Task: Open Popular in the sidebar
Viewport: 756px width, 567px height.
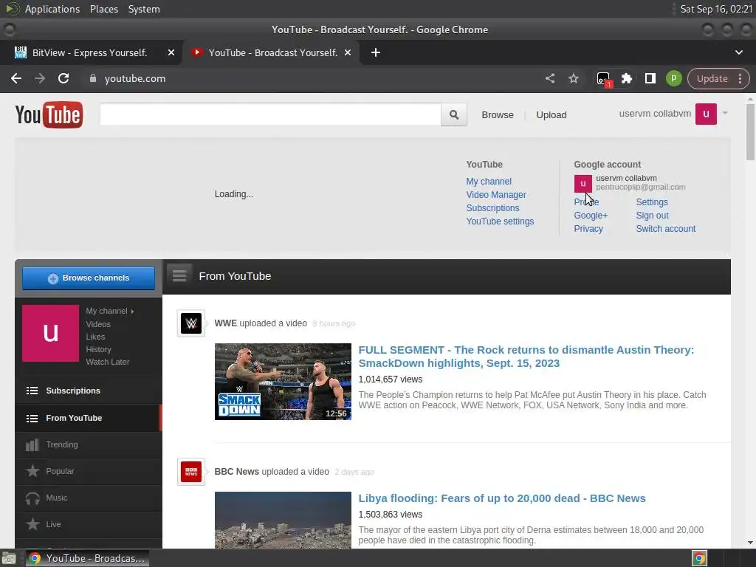Action: point(89,471)
